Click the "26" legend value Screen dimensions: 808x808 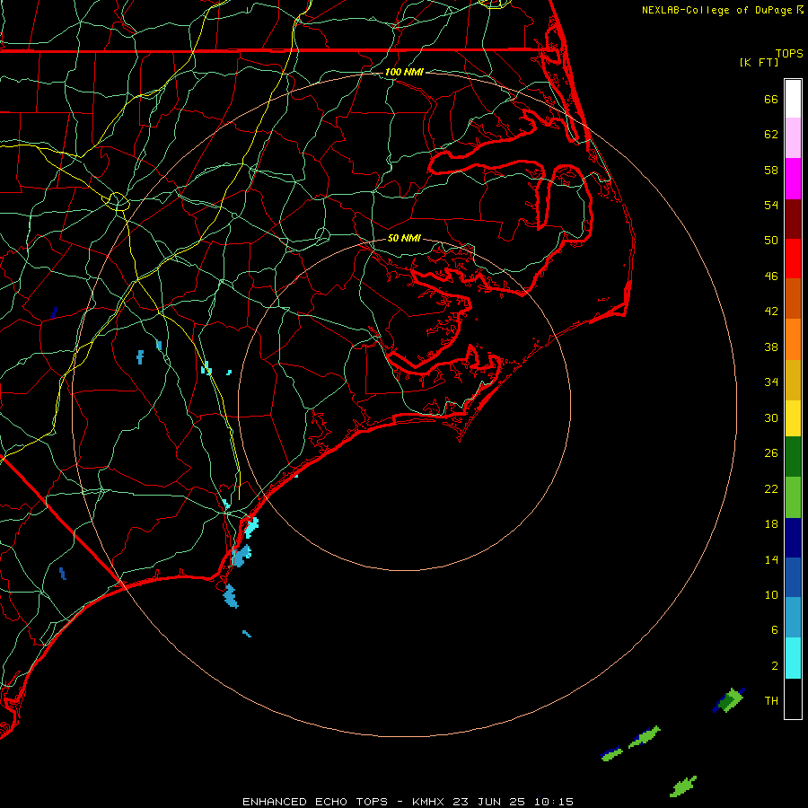click(x=771, y=453)
